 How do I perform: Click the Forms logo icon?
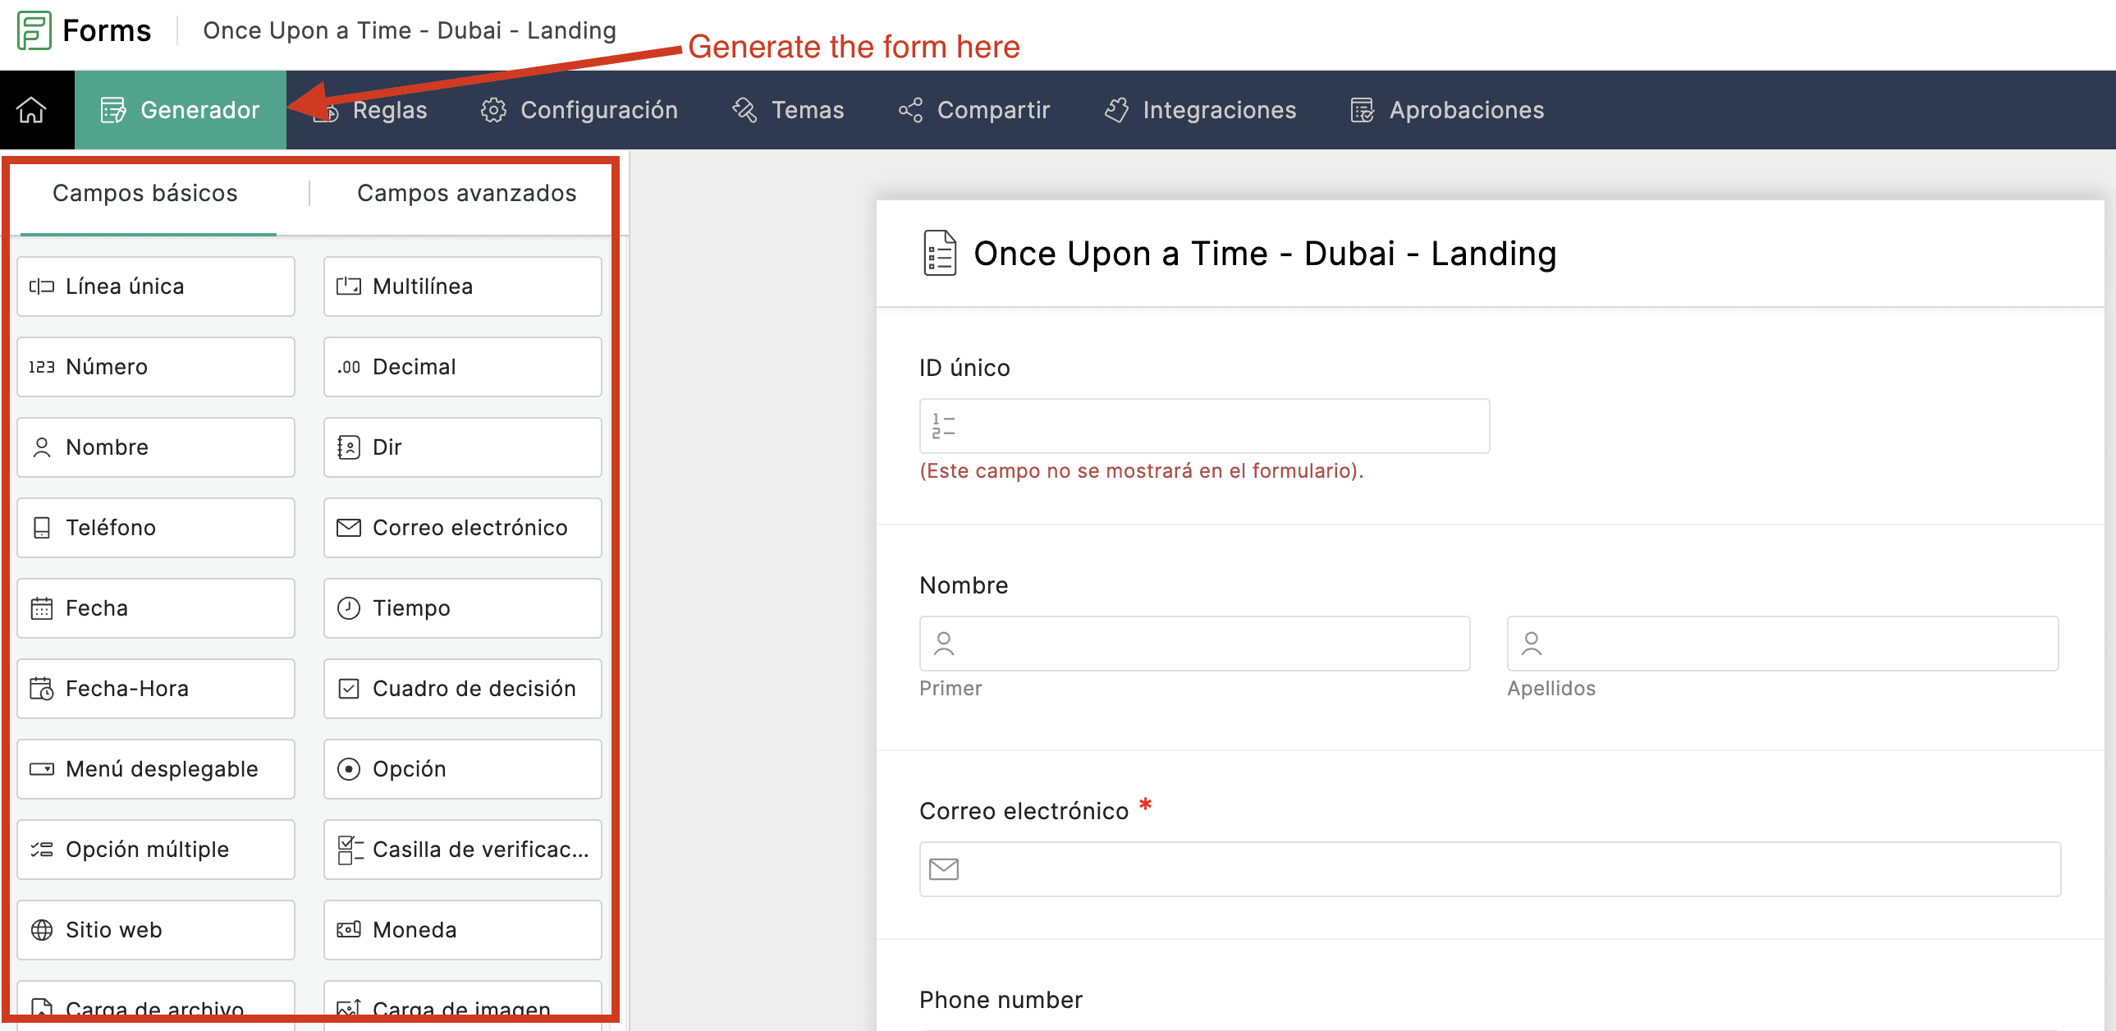pos(34,30)
